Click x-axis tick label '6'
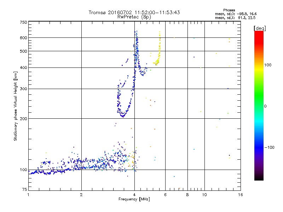Viewport: 283px width, 212px height. click(165, 195)
